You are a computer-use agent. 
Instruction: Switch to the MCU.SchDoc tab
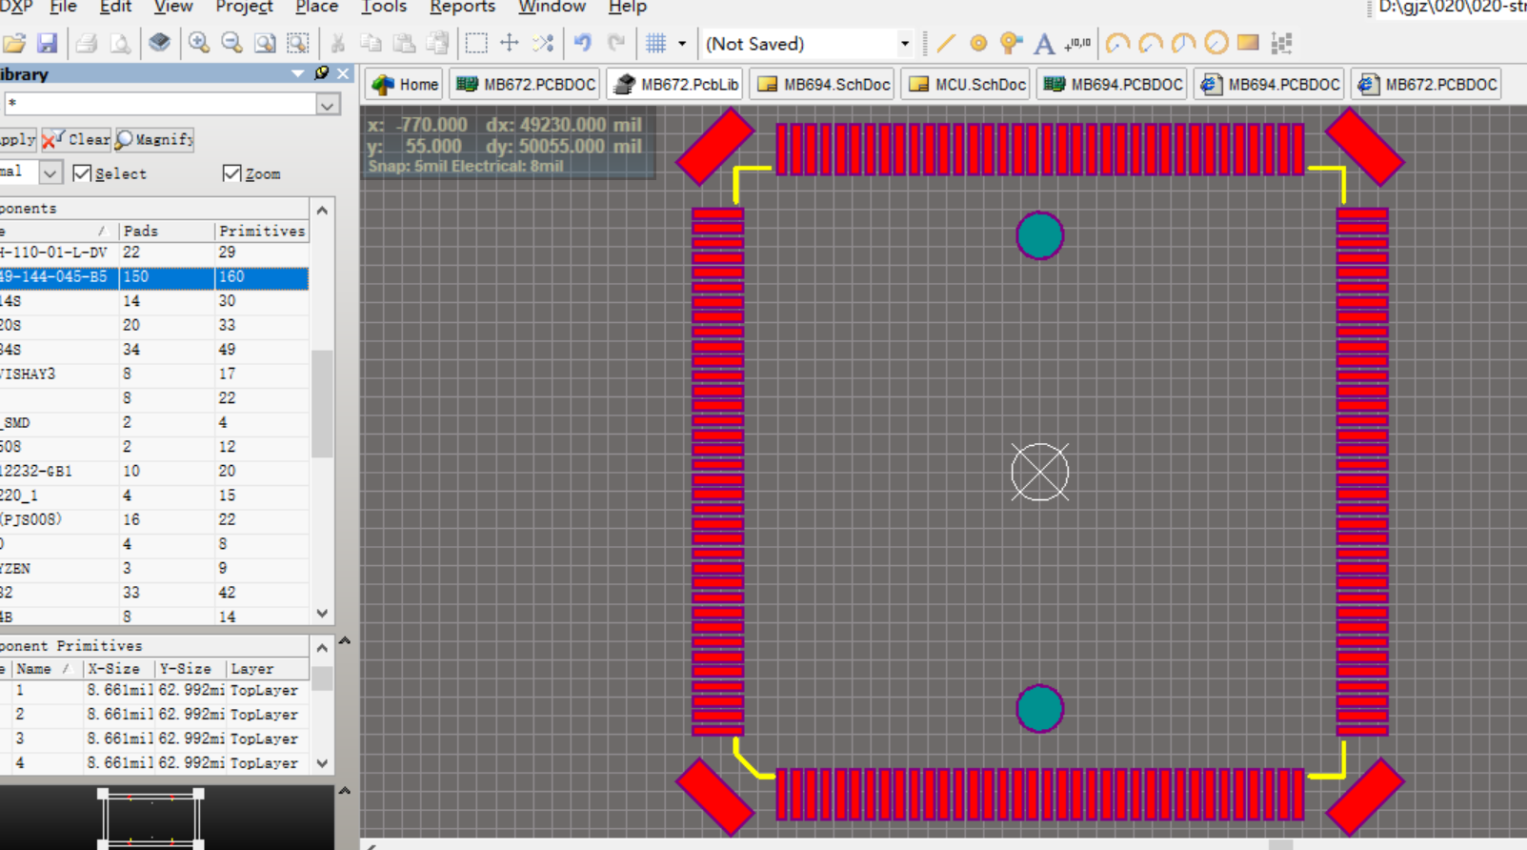[968, 84]
